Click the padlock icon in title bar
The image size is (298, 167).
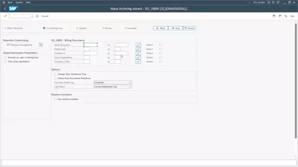[278, 2]
